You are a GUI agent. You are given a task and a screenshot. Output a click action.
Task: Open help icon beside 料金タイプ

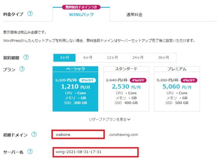[30, 14]
